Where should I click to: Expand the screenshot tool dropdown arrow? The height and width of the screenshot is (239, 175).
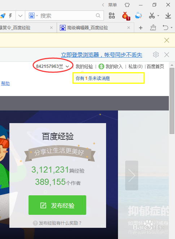coord(158,16)
